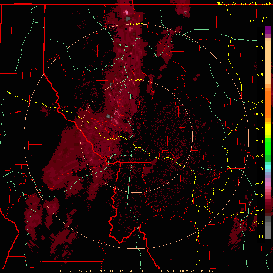The width and height of the screenshot is (273, 273).
Task: Click the KMSX station identifier
Action: point(164,271)
